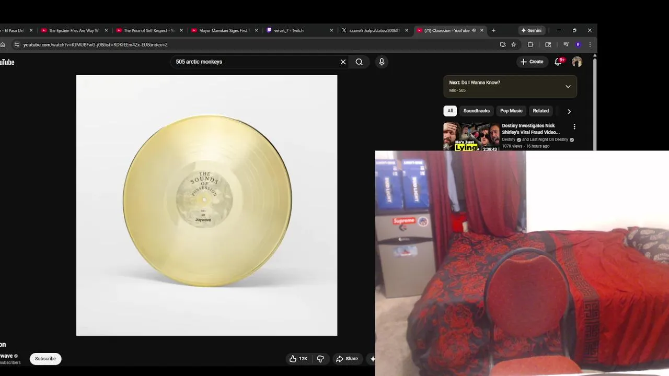Select the Soundtracks filter chip
The image size is (669, 376).
click(x=476, y=111)
